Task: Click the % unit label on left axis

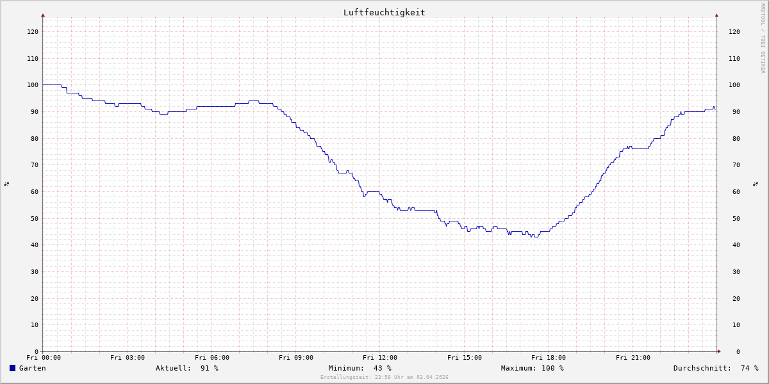Action: (6, 184)
